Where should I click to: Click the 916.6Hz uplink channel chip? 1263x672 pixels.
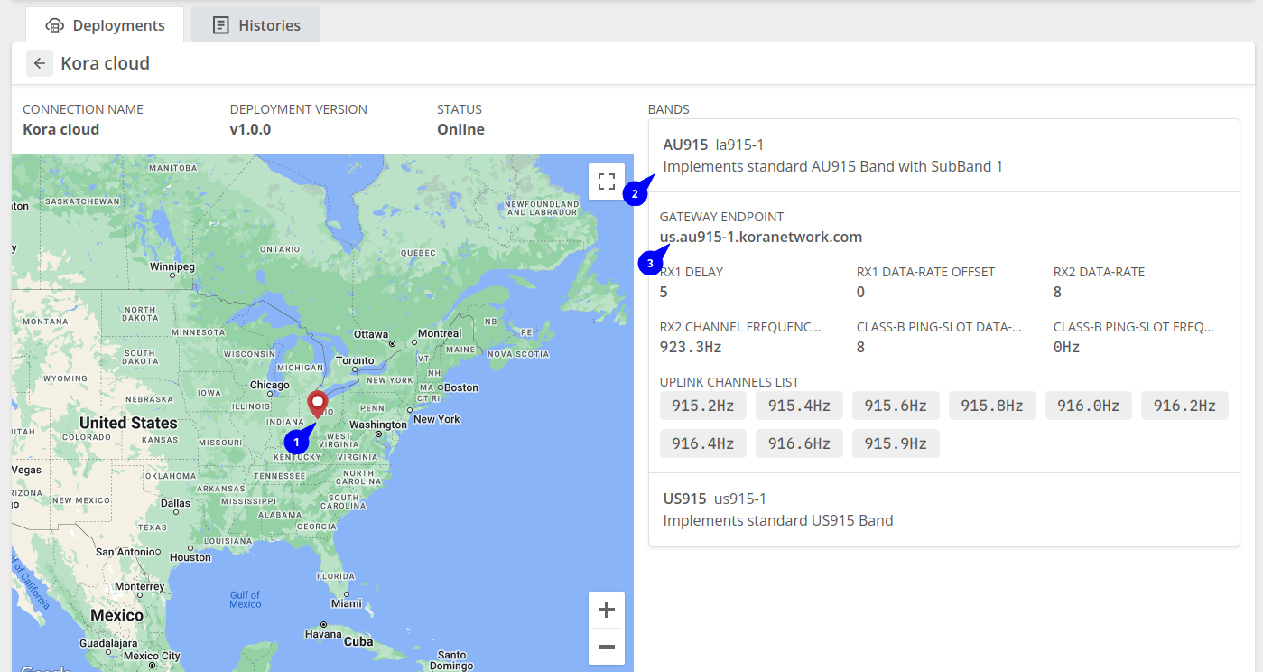click(x=799, y=443)
